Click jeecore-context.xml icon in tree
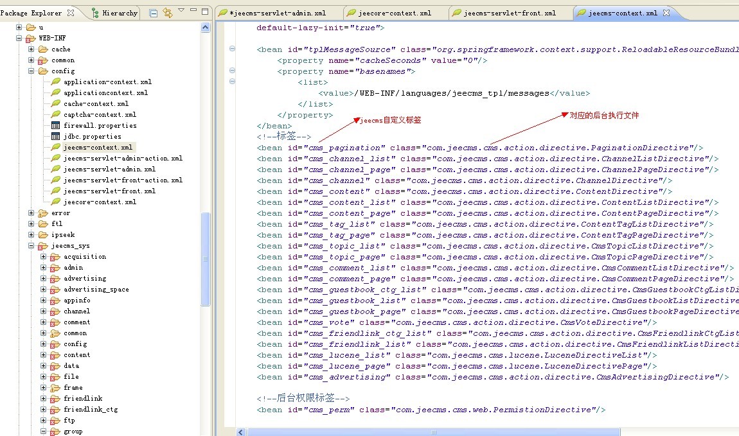 (56, 202)
